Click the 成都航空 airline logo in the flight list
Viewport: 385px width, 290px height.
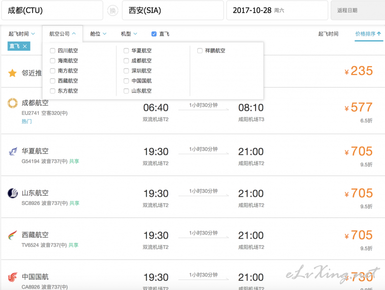(13, 103)
